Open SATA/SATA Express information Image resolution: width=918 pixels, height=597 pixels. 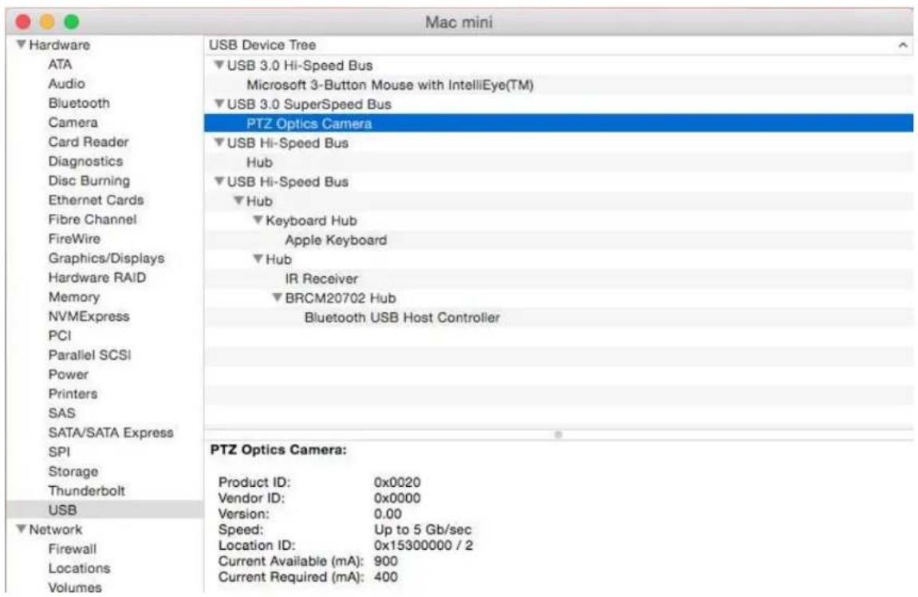point(111,433)
